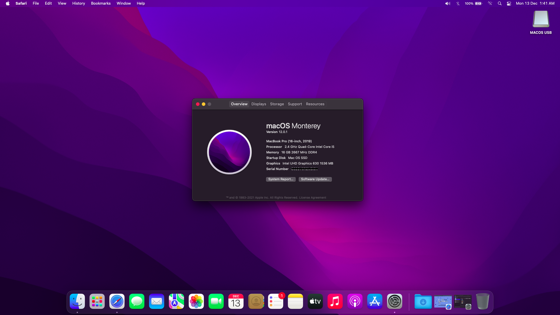Click the Bluetooth status icon
The image size is (560, 315).
(458, 3)
